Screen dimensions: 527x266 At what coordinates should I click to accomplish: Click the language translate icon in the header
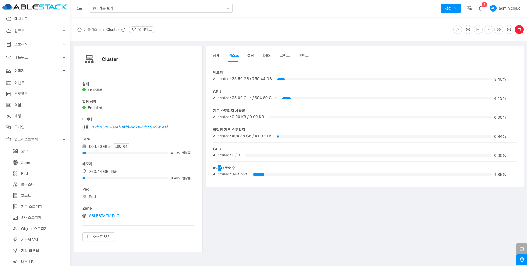point(469,8)
